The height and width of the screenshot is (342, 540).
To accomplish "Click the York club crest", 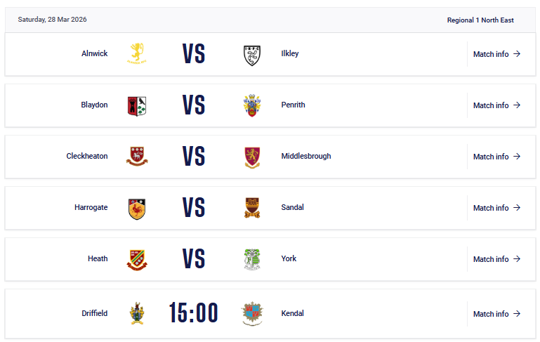I will click(x=252, y=259).
